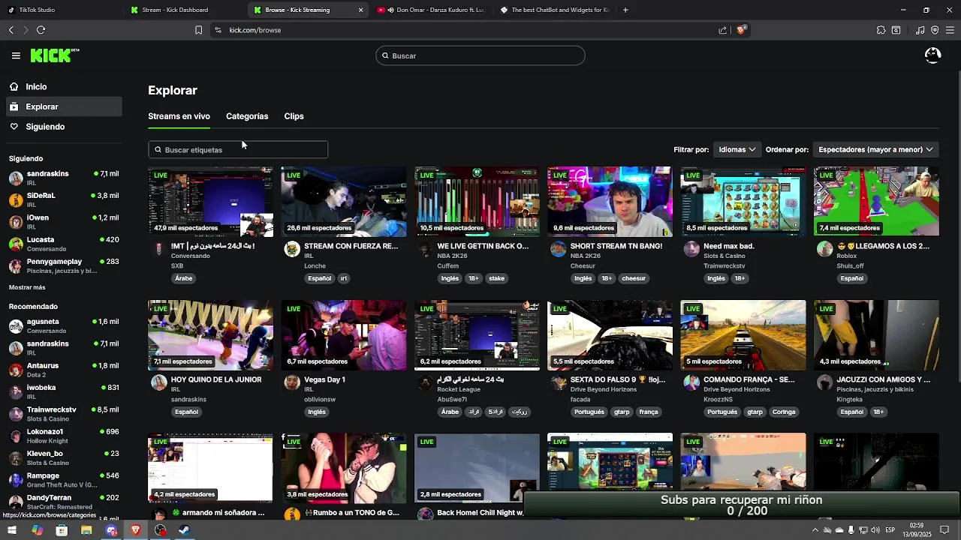Click the Buscar search field at top
961x540 pixels.
(x=480, y=55)
